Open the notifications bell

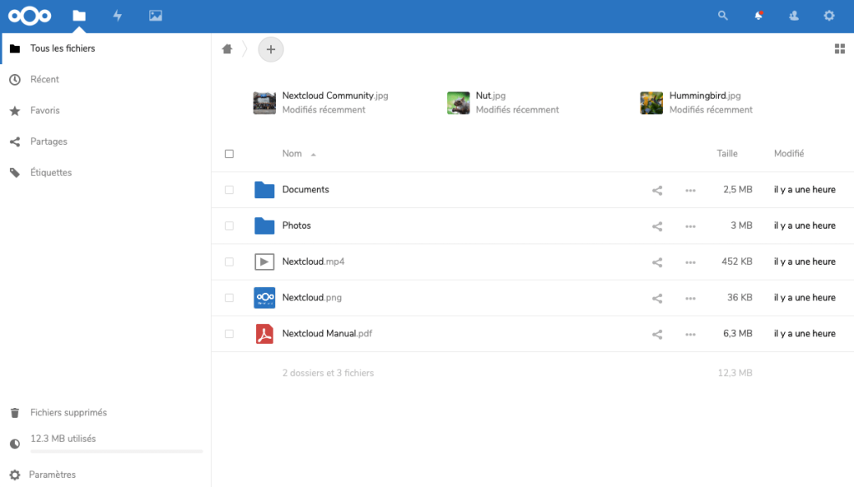[758, 16]
